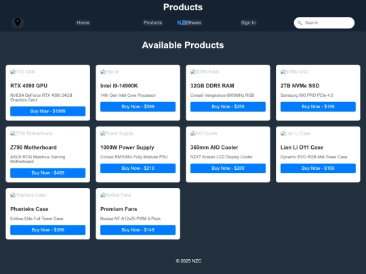Focus the Search input field
The image size is (366, 274).
(324, 22)
